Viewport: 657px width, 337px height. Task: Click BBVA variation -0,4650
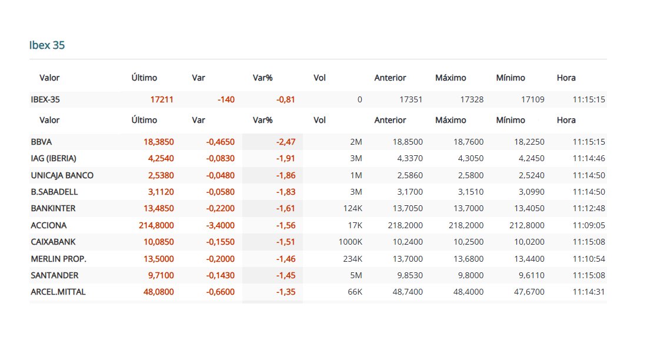[220, 142]
